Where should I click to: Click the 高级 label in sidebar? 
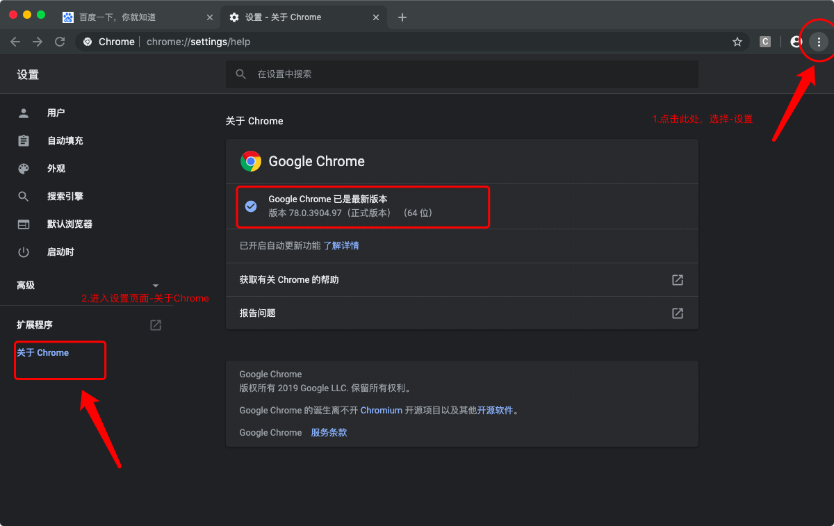pos(26,285)
